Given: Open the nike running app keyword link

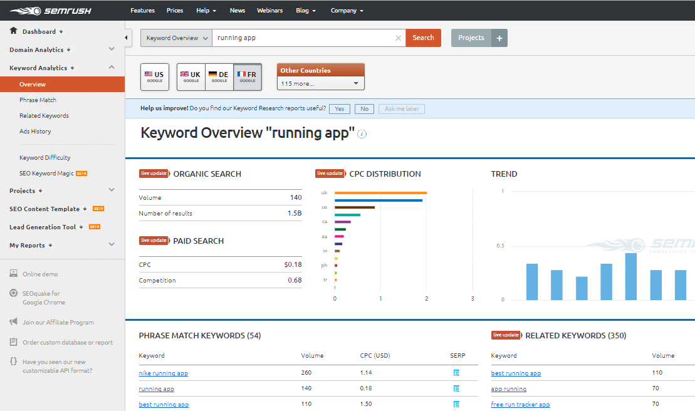Looking at the screenshot, I should (x=163, y=373).
